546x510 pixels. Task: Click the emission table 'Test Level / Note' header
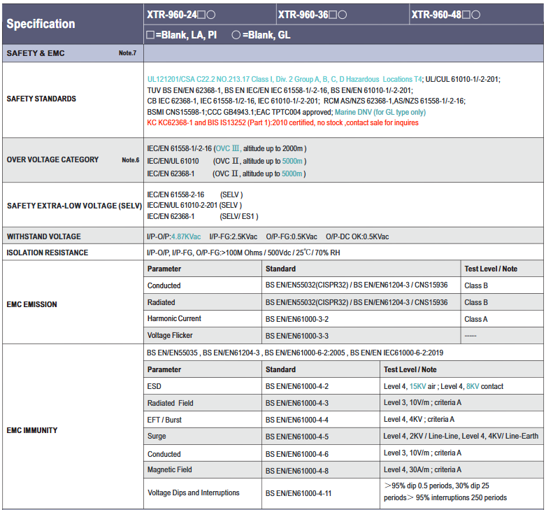click(491, 269)
